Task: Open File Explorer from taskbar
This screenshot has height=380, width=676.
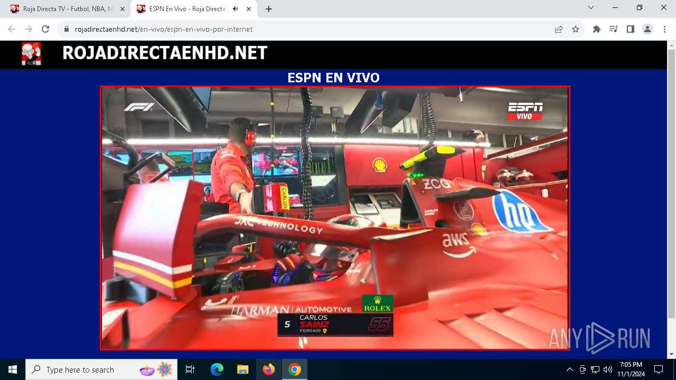Action: pos(242,369)
